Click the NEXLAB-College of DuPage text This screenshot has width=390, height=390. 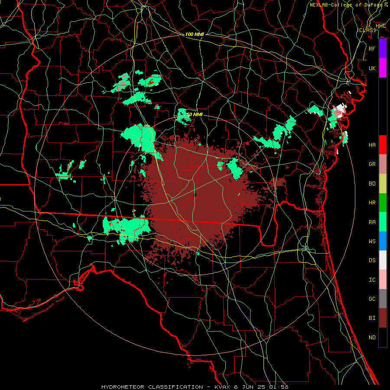pyautogui.click(x=346, y=5)
